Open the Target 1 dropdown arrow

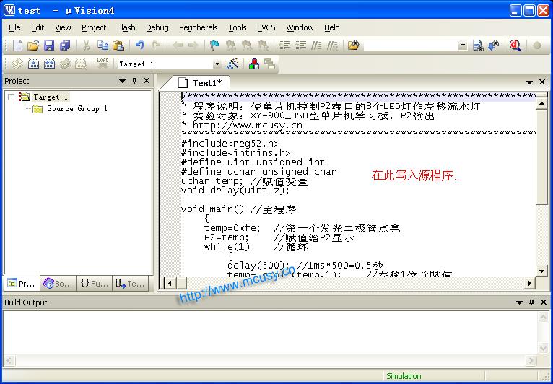point(217,64)
